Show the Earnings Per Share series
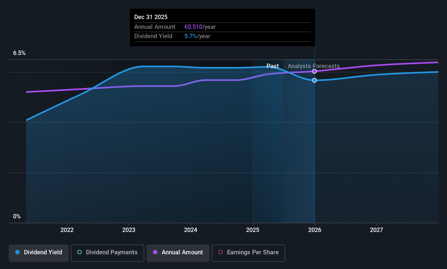447x269 pixels. pyautogui.click(x=249, y=253)
